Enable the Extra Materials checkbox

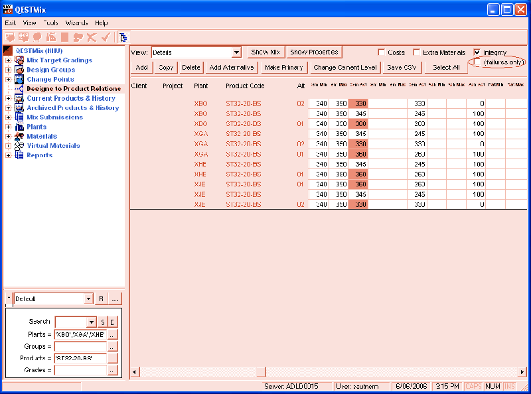[417, 52]
